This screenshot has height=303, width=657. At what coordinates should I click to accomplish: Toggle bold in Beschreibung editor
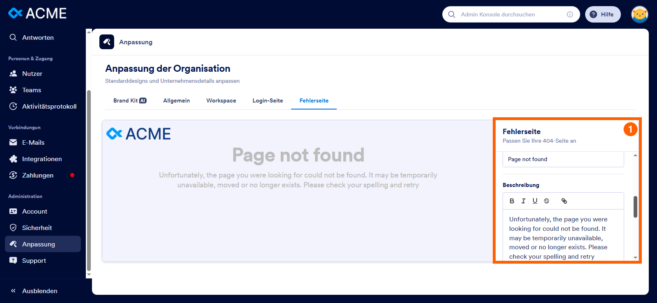click(x=512, y=201)
